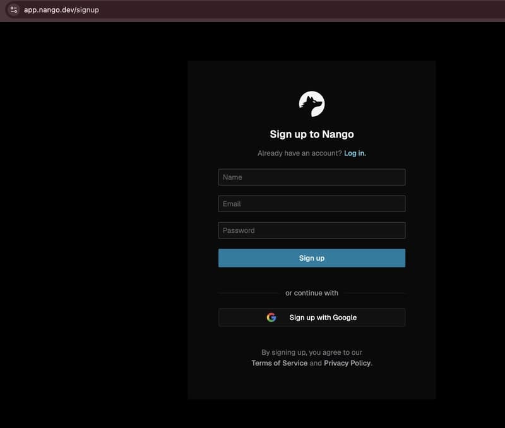Open the Log in link
The image size is (505, 428).
coord(355,153)
